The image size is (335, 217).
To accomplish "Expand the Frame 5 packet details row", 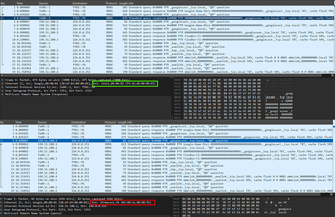I will 1,199.
